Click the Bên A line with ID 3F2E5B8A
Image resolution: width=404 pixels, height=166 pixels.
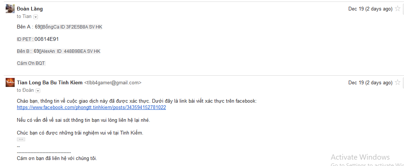[60, 27]
